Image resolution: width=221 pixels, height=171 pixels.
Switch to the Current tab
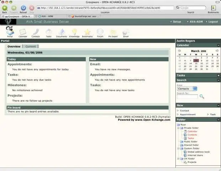click(31, 46)
